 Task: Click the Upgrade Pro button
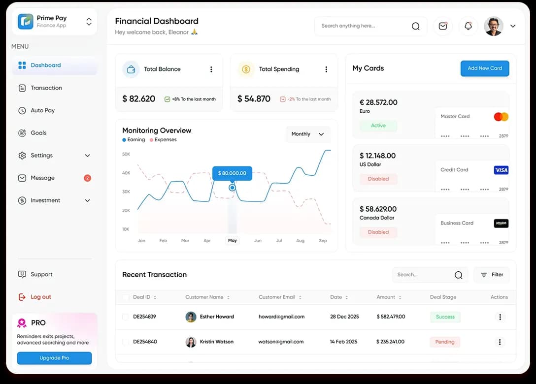click(x=54, y=358)
